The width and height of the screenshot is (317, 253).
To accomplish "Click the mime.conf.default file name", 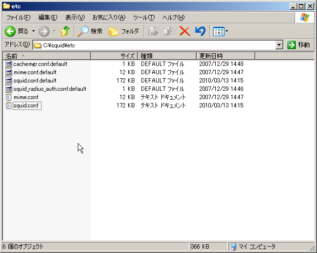I will (x=35, y=72).
